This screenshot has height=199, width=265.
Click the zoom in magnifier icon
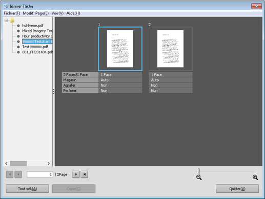tap(255, 177)
